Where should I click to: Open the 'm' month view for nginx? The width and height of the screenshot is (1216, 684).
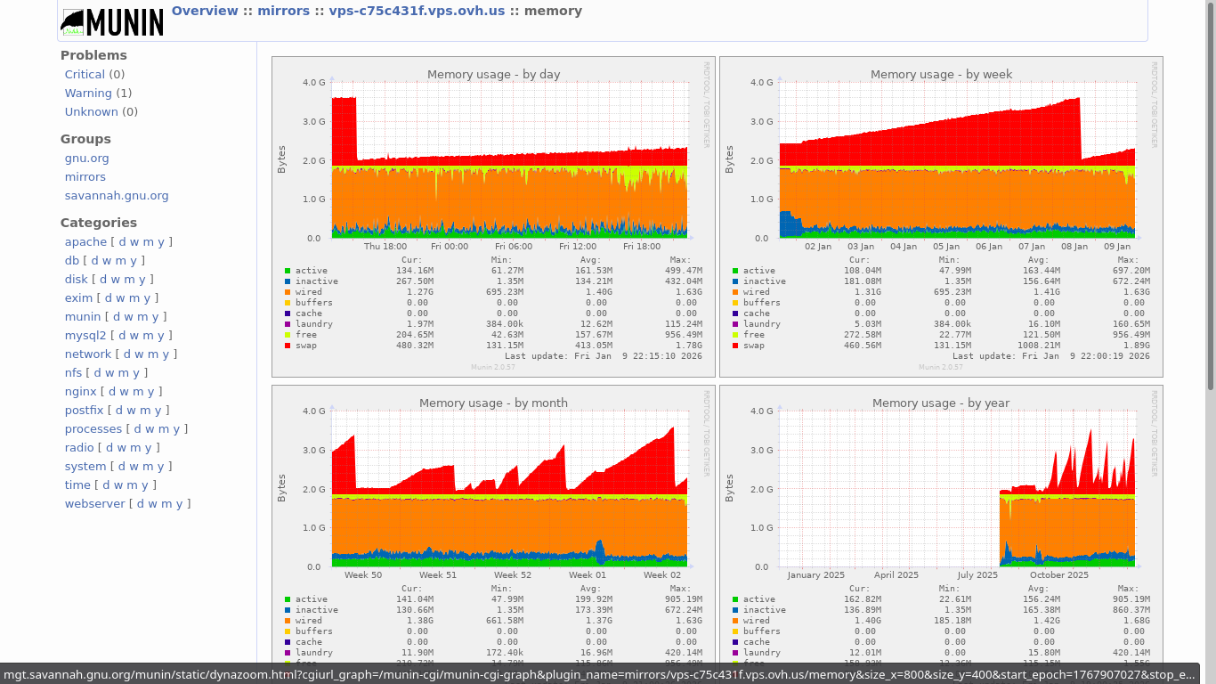[140, 392]
